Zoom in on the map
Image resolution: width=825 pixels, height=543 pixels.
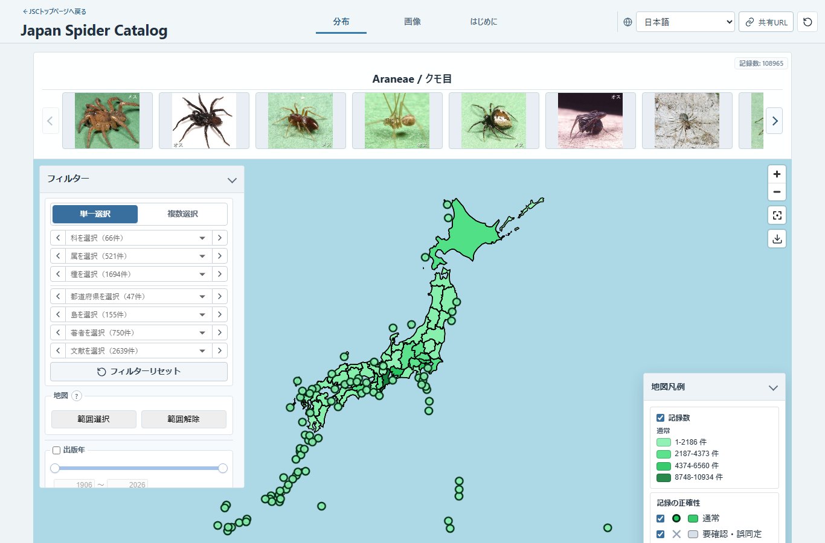click(x=777, y=174)
